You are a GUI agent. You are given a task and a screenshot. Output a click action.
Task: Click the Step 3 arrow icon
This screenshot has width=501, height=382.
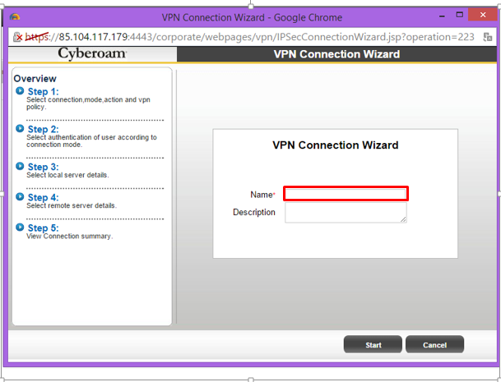coord(20,166)
